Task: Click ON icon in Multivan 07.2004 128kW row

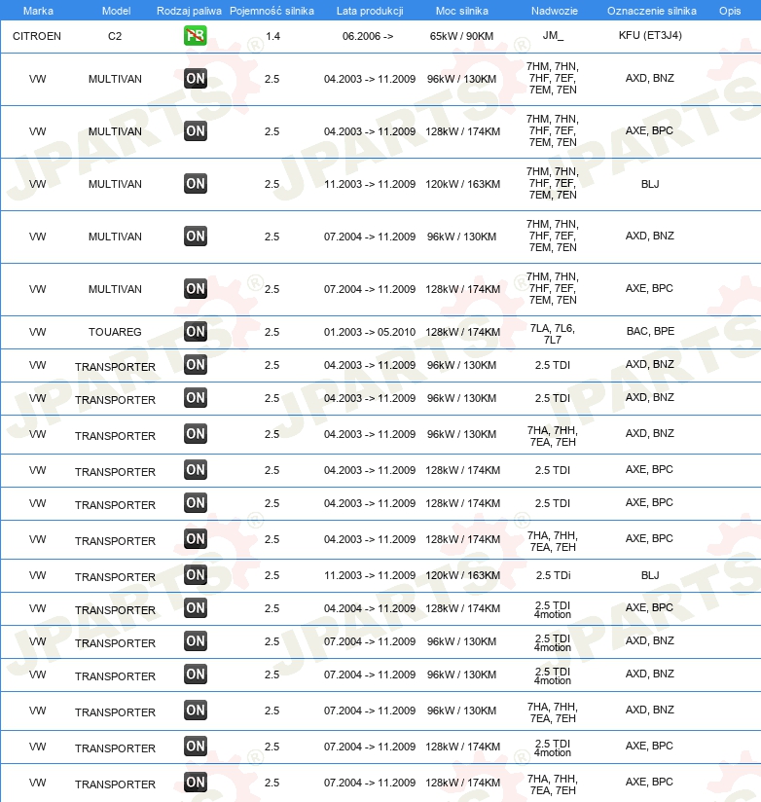Action: coord(196,289)
